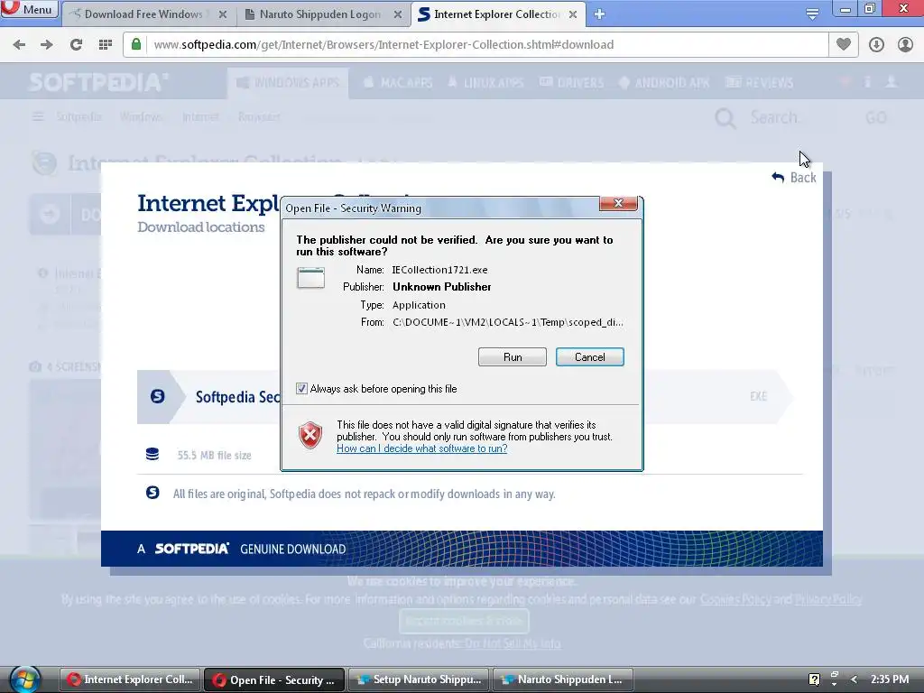
Task: Switch to Internet Explorer Coll... taskbar item
Action: point(130,679)
